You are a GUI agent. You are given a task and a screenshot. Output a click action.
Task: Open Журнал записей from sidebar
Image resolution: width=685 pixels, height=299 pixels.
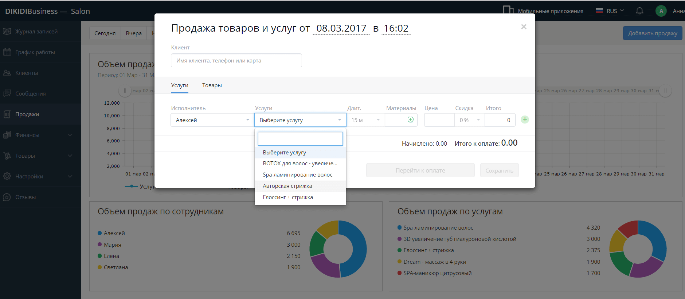point(36,32)
